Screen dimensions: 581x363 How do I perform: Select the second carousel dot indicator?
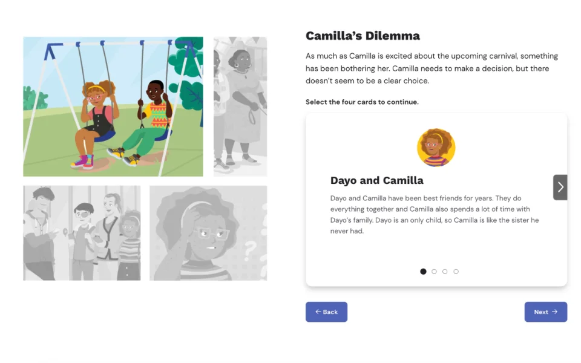point(434,272)
